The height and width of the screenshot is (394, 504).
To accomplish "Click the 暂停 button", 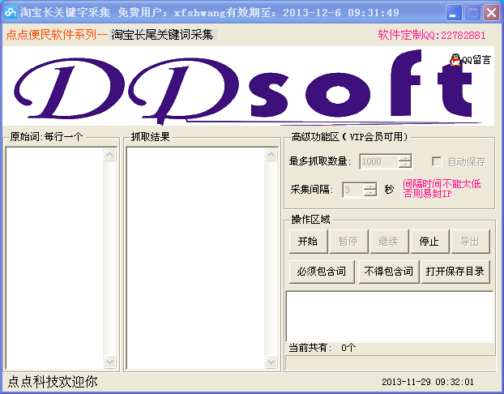I will 348,242.
